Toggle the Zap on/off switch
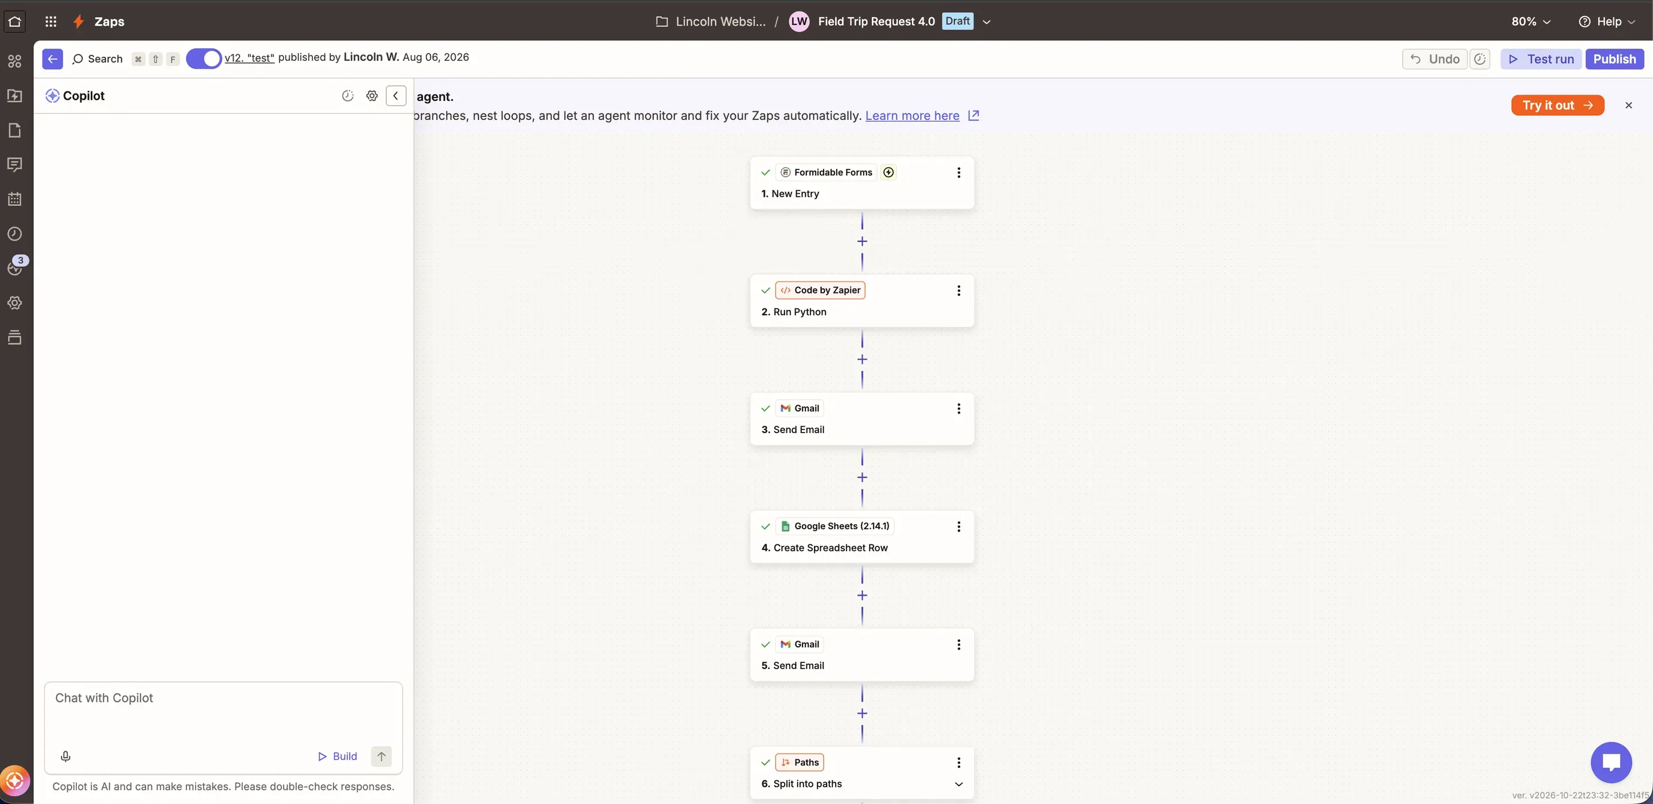The height and width of the screenshot is (804, 1653). (x=204, y=58)
